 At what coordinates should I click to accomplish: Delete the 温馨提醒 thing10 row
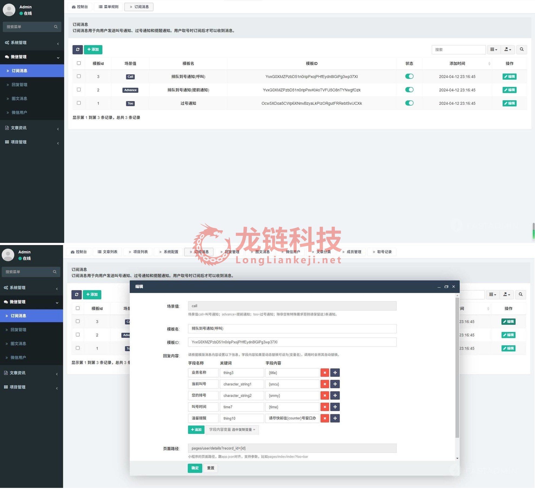[x=325, y=418]
